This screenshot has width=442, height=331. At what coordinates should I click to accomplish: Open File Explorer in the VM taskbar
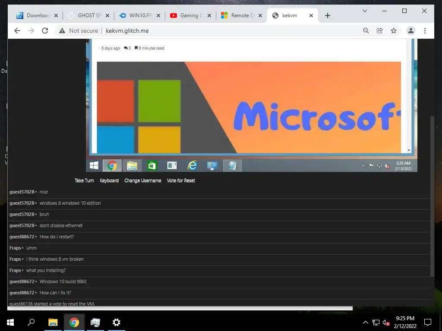[132, 165]
